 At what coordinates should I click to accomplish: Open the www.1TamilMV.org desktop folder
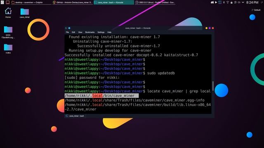(8, 32)
